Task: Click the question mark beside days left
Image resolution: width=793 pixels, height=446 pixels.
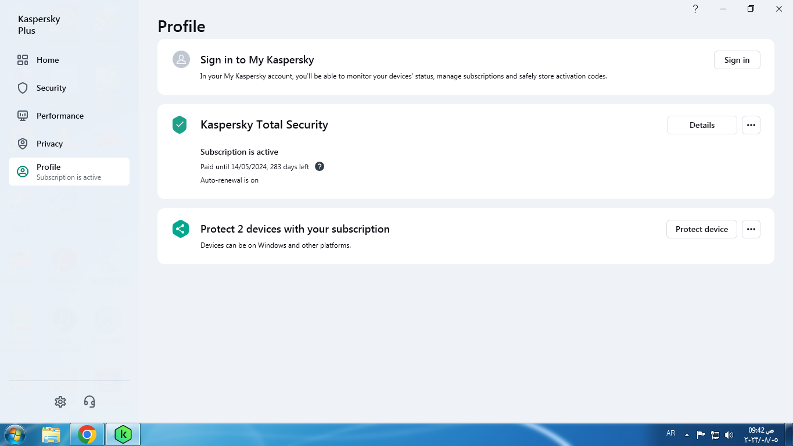Action: [x=320, y=166]
